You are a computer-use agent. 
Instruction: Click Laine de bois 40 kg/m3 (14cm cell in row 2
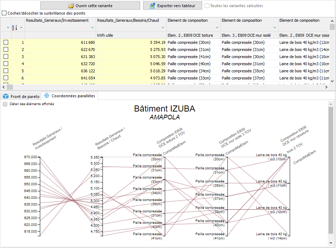click(x=304, y=50)
